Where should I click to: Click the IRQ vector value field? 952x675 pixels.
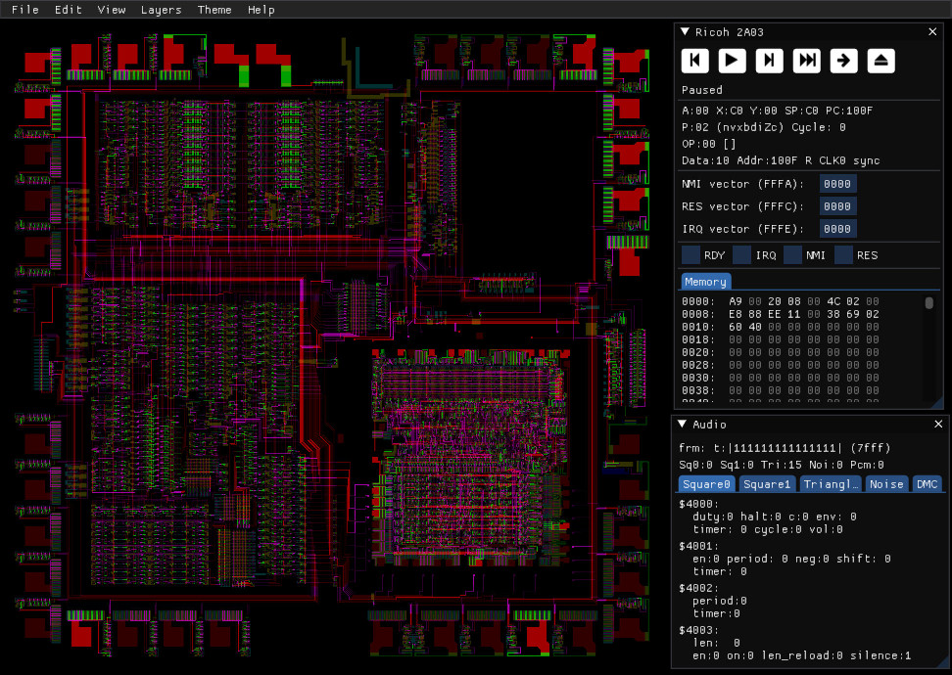[x=837, y=229]
